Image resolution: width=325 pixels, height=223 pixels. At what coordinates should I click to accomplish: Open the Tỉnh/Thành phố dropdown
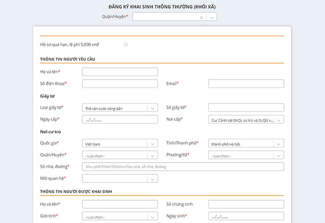coord(246,144)
